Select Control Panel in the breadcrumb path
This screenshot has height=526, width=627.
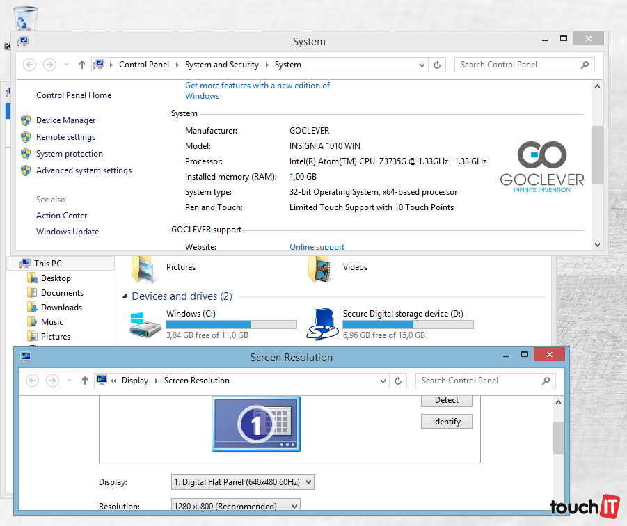click(144, 65)
